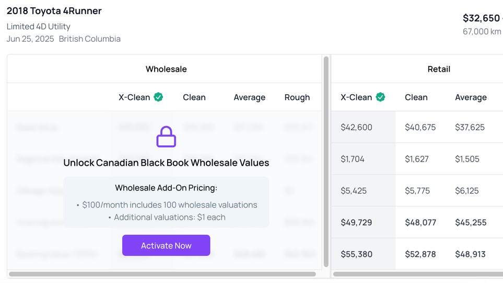This screenshot has width=503, height=283.
Task: Click the horizontal scrollbar under the Wholesale table
Action: [x=162, y=274]
